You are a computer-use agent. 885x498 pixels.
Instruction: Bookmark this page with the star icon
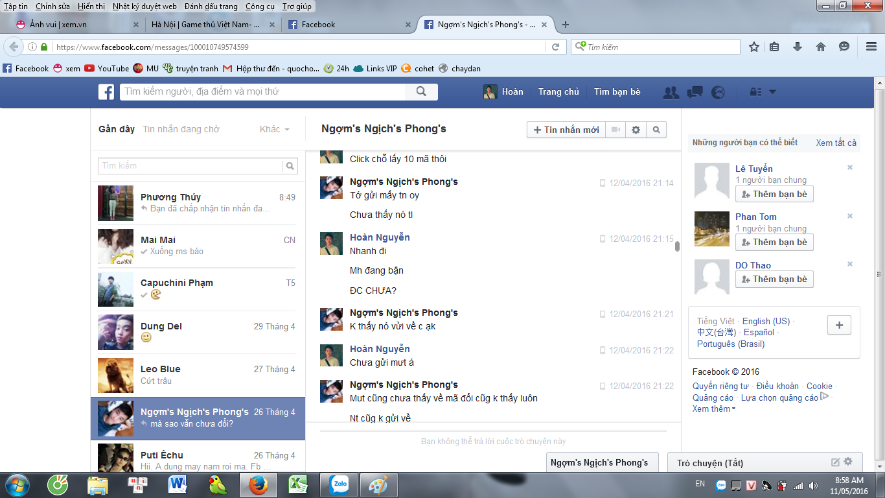pyautogui.click(x=754, y=47)
